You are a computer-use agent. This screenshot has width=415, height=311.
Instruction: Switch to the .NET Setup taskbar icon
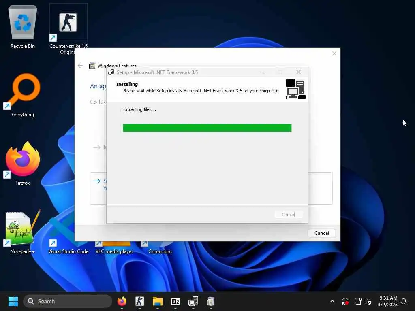coord(193,301)
